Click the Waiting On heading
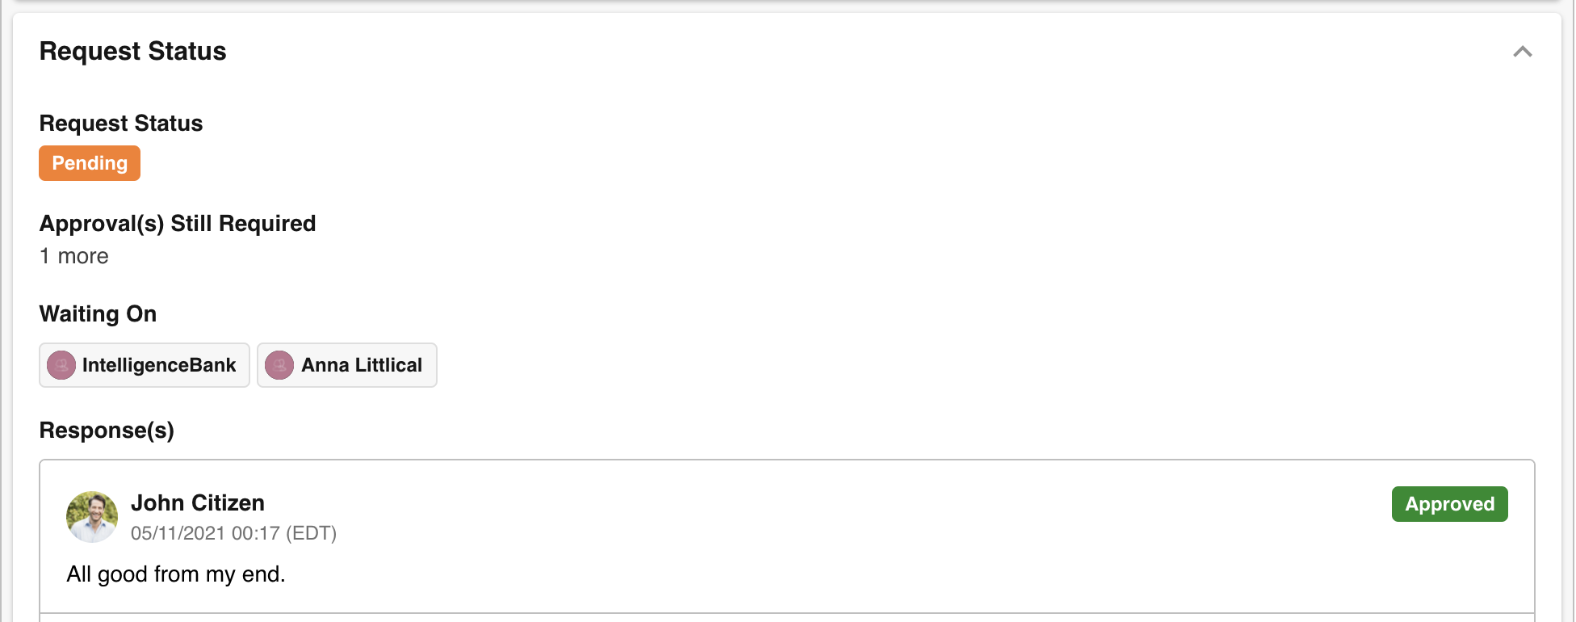 (x=98, y=313)
